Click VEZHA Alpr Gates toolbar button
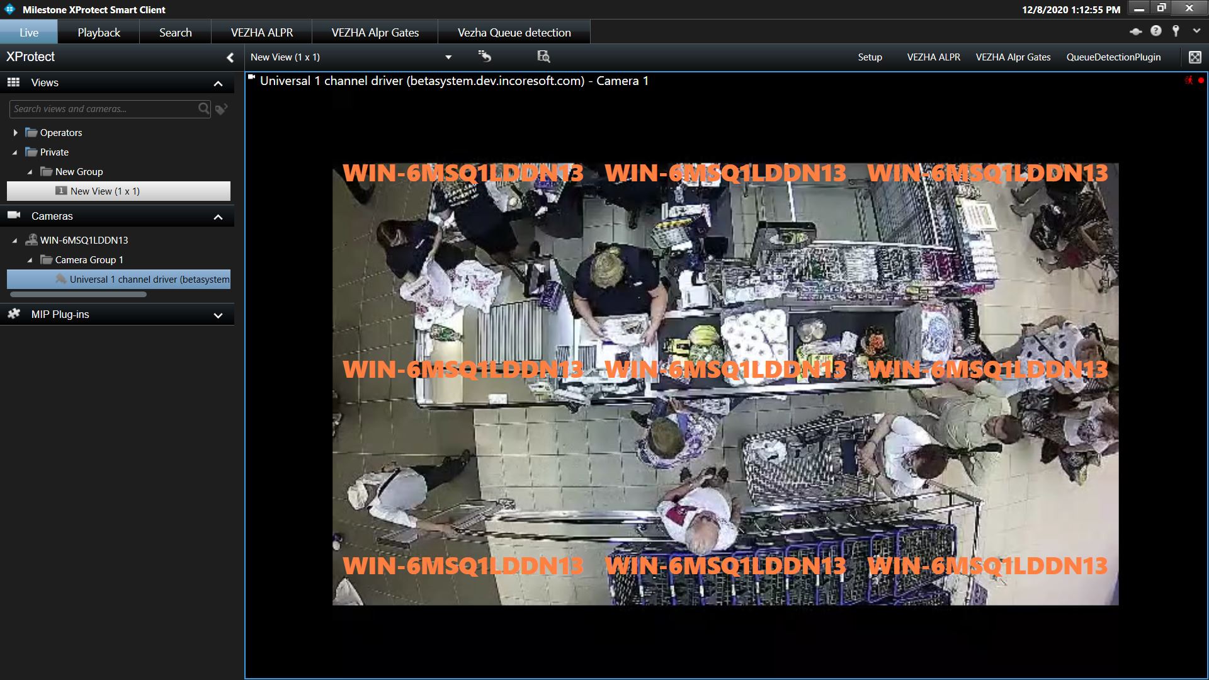 tap(1013, 57)
